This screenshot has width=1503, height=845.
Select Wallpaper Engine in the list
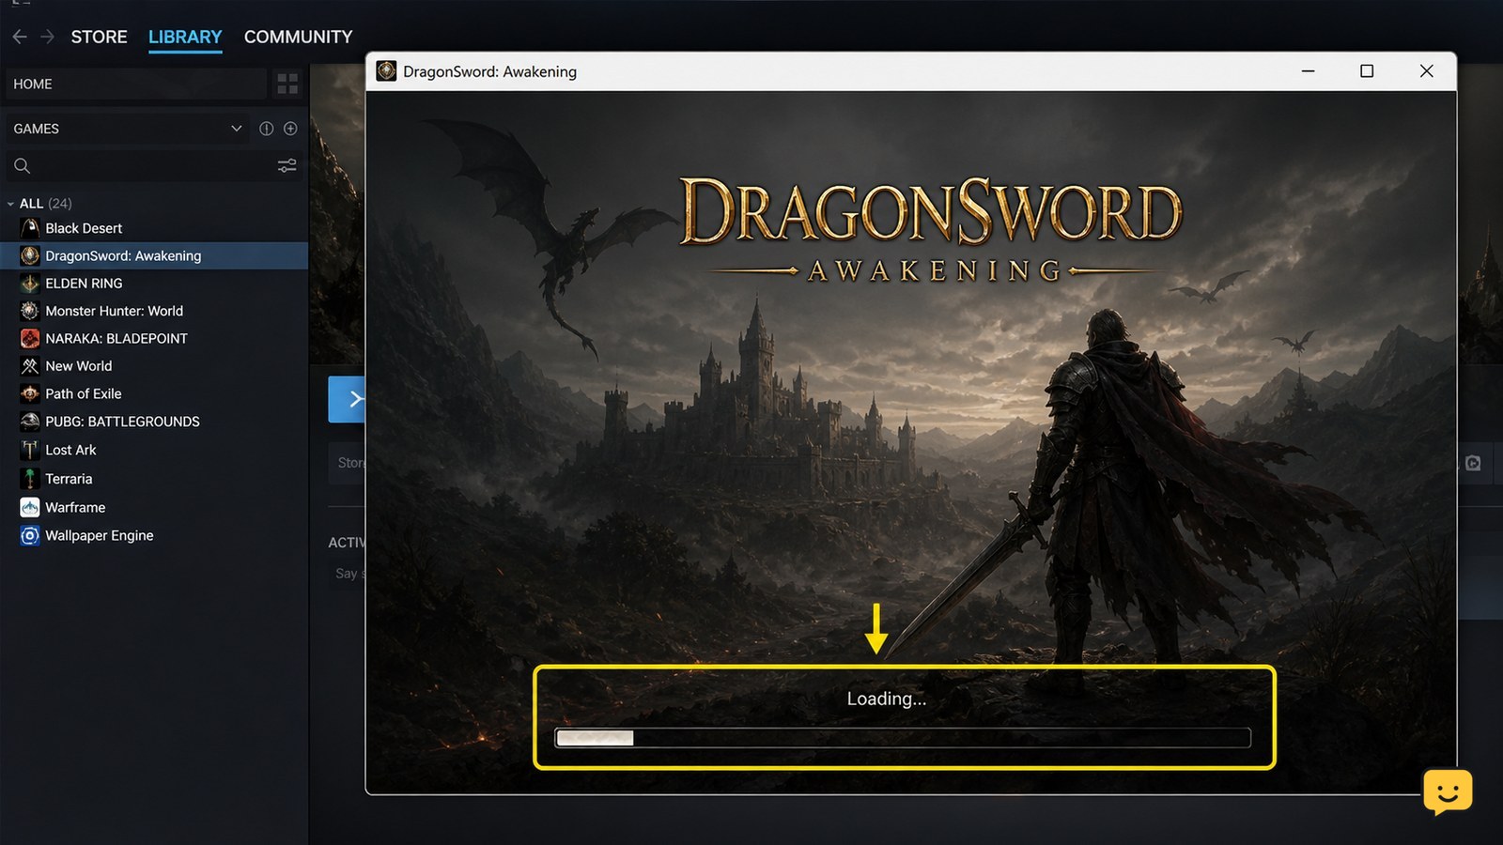click(x=154, y=535)
